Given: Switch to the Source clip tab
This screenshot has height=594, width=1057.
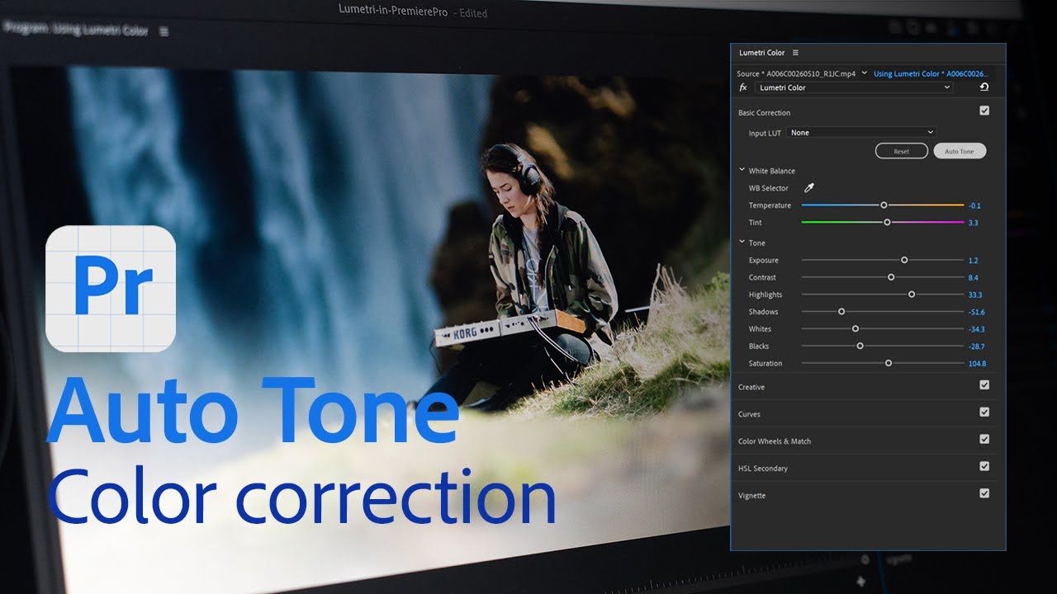Looking at the screenshot, I should point(796,73).
